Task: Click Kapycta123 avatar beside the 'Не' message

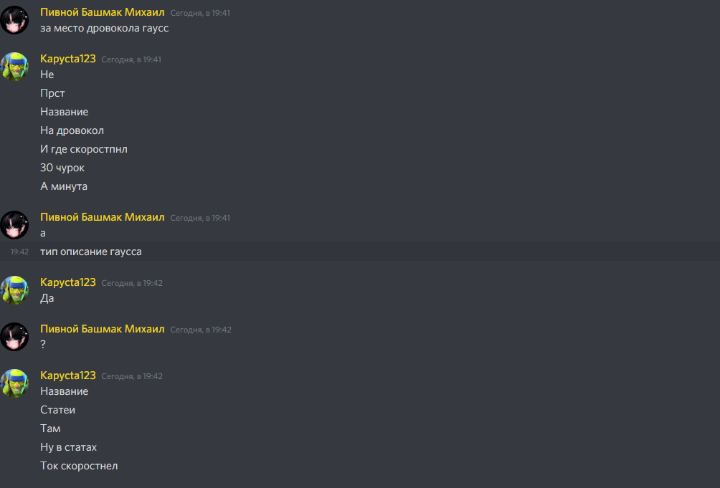Action: [x=14, y=67]
